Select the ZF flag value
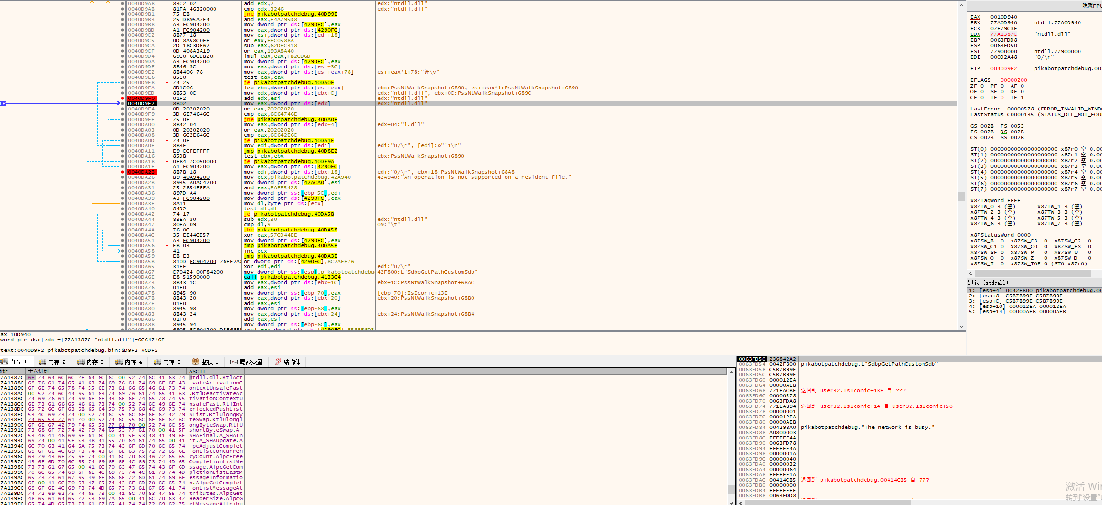Image resolution: width=1102 pixels, height=505 pixels. coord(982,86)
